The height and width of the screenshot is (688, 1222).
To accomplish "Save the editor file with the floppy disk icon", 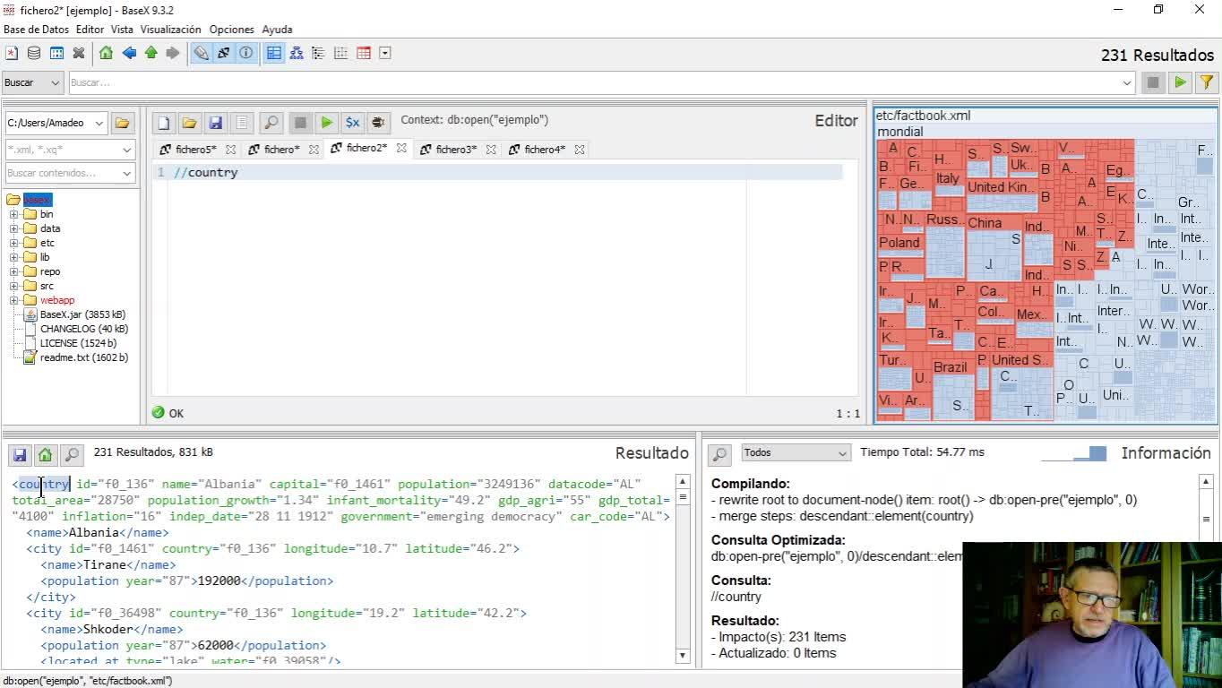I will [215, 123].
